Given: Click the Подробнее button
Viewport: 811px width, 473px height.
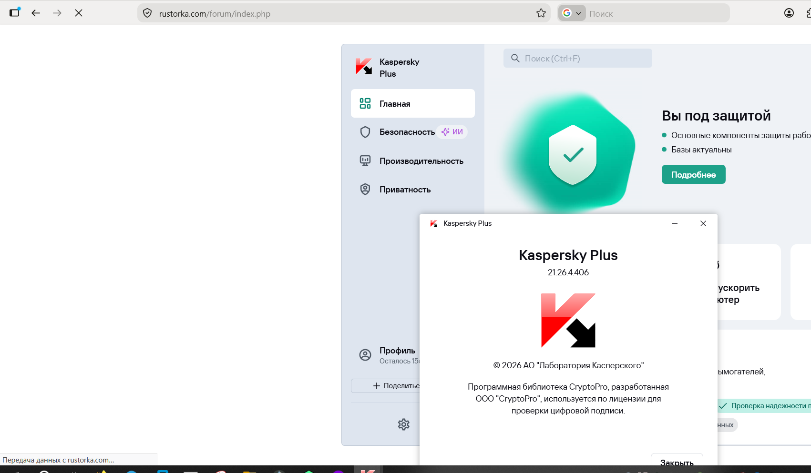Looking at the screenshot, I should (x=694, y=174).
